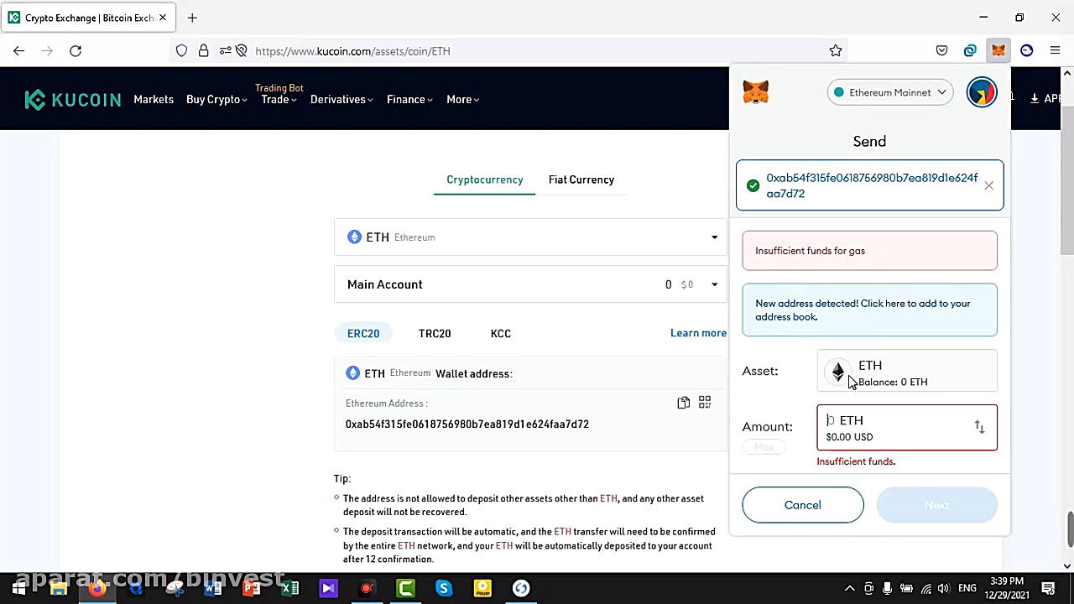Expand the More menu
Image resolution: width=1074 pixels, height=604 pixels.
[x=462, y=100]
